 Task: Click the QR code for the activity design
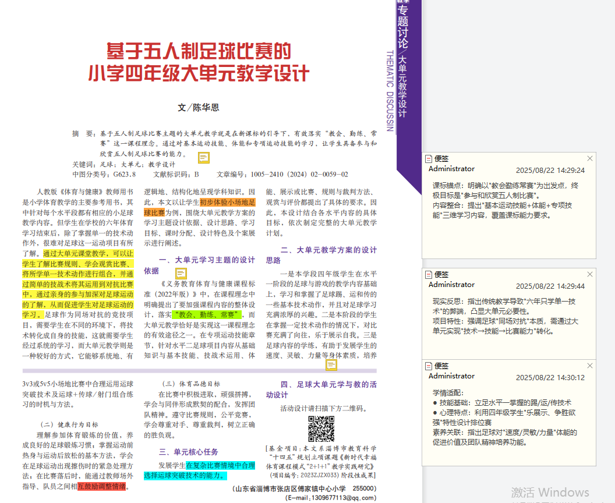[x=321, y=429]
